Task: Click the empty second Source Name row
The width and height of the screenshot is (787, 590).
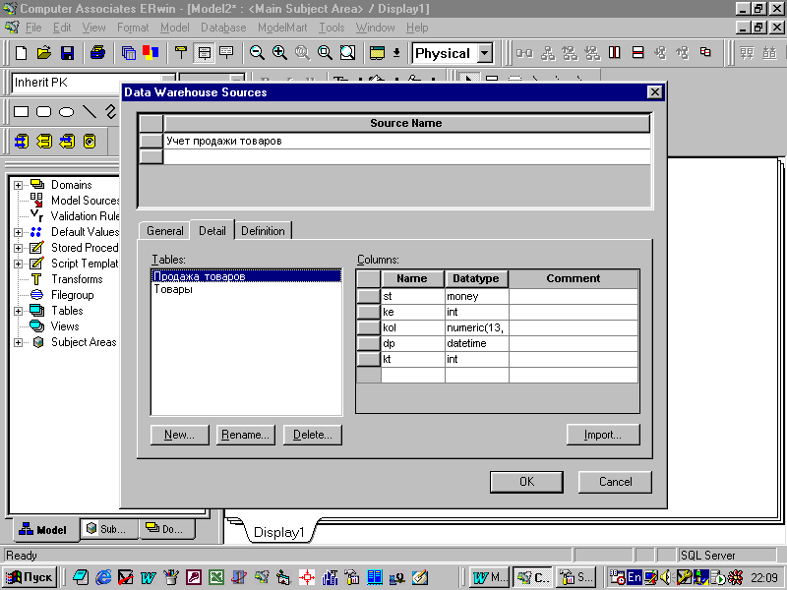Action: point(406,157)
